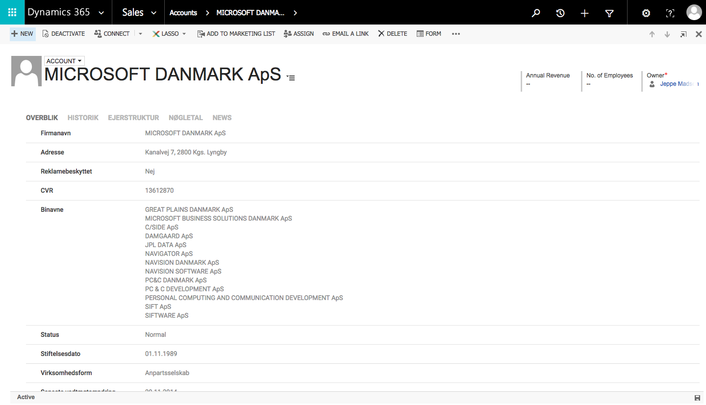Click Reklamebeskyttet value Nej
Viewport: 706px width, 405px height.
pos(150,171)
